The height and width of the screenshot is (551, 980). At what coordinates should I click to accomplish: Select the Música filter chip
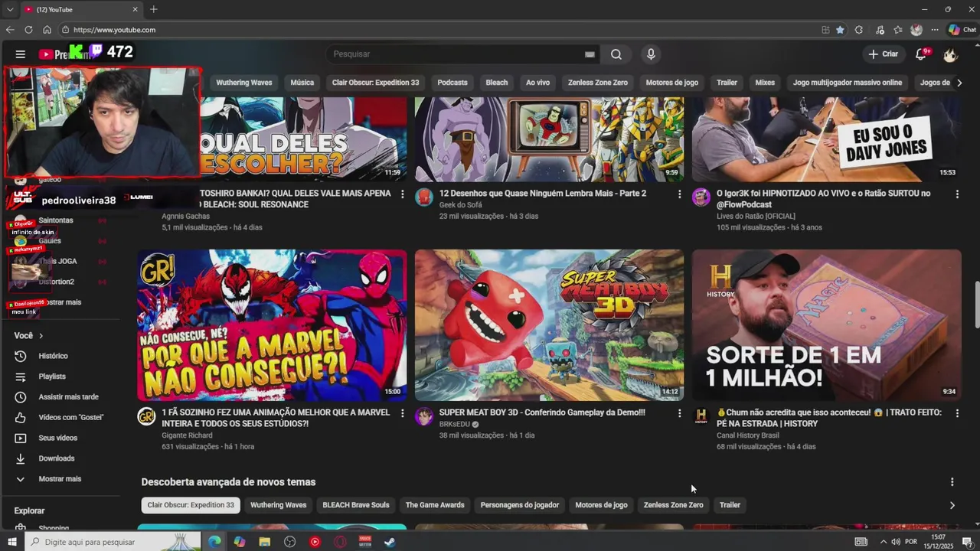click(x=302, y=83)
